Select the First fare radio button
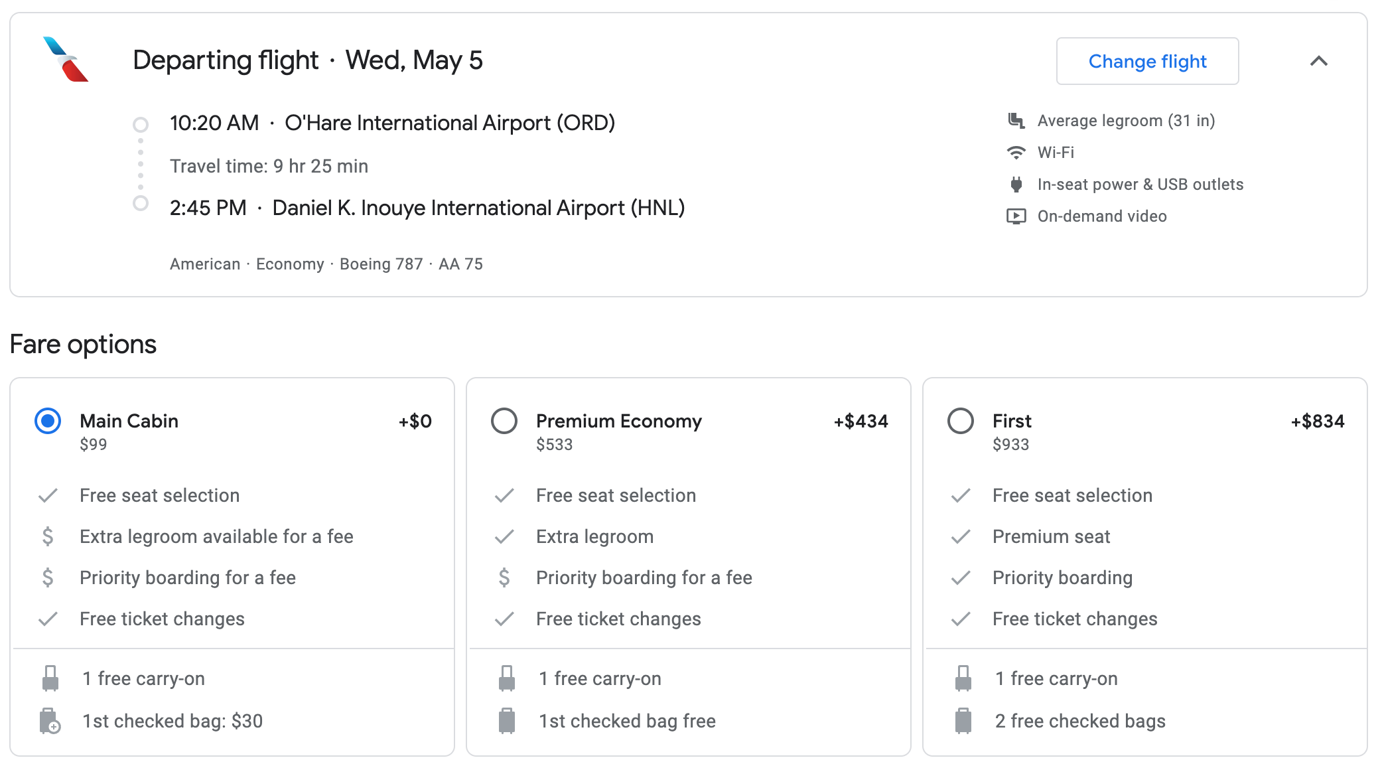This screenshot has width=1380, height=766. coord(960,421)
